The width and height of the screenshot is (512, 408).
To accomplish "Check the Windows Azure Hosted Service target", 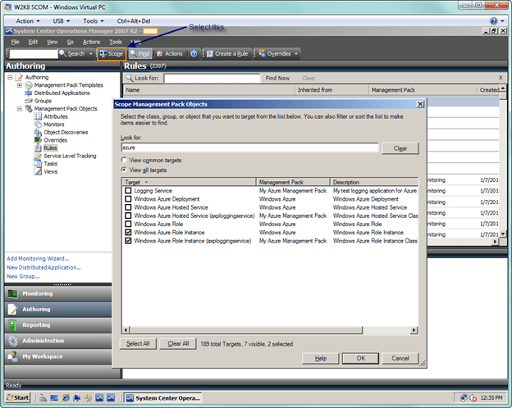I will [x=128, y=207].
